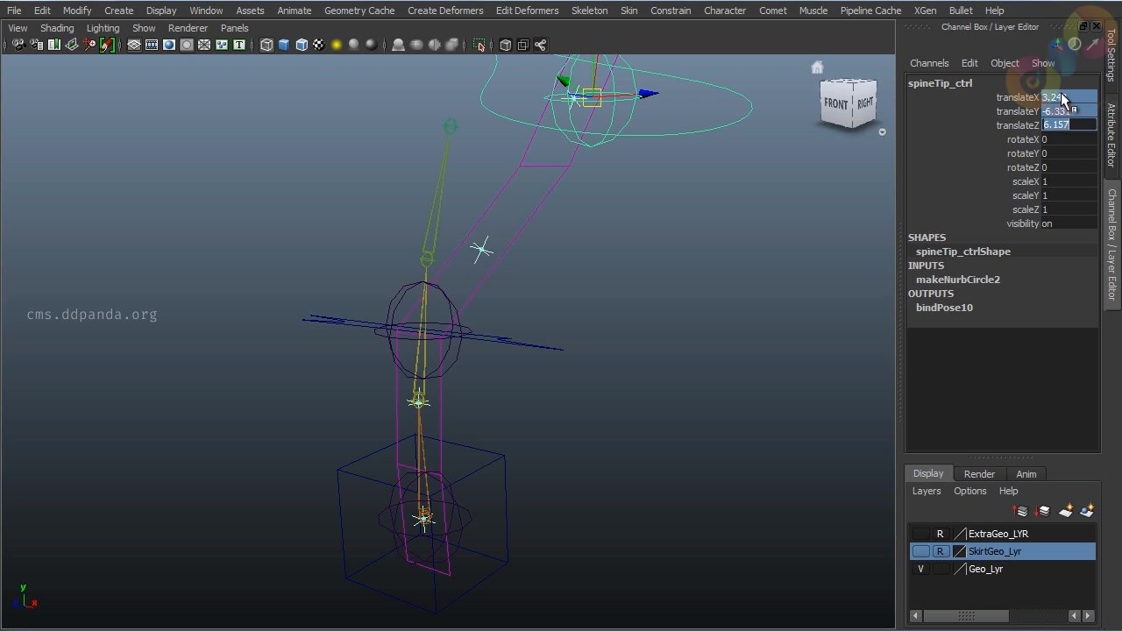Viewport: 1122px width, 631px height.
Task: Open the ViewCube dropdown arrow
Action: click(x=882, y=131)
